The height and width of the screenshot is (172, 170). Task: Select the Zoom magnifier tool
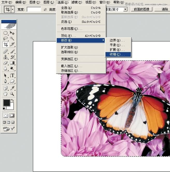pyautogui.click(x=12, y=94)
